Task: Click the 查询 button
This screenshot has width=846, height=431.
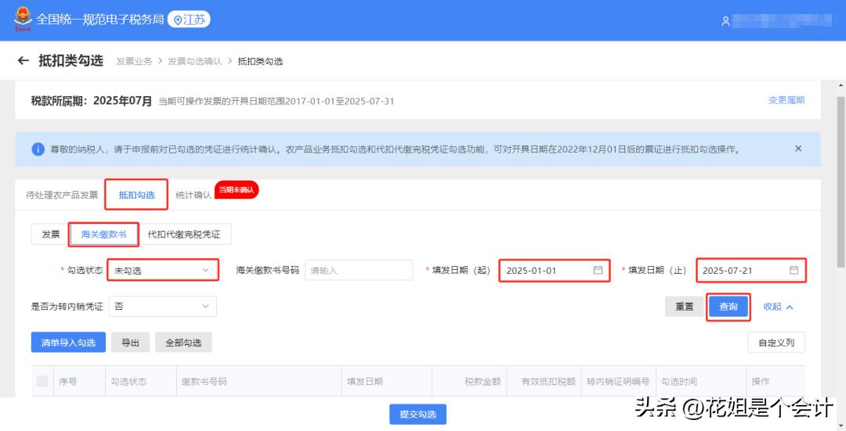Action: tap(728, 307)
